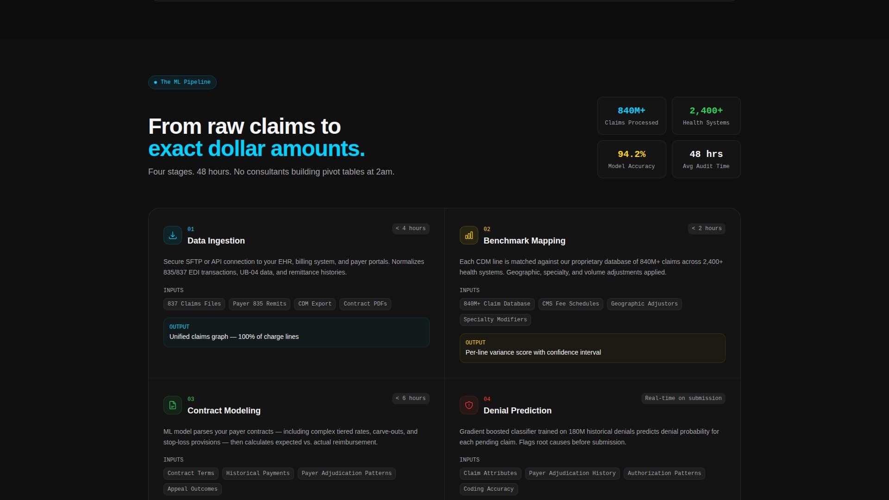Click the Contract Modeling document icon
The height and width of the screenshot is (500, 889).
(x=173, y=405)
